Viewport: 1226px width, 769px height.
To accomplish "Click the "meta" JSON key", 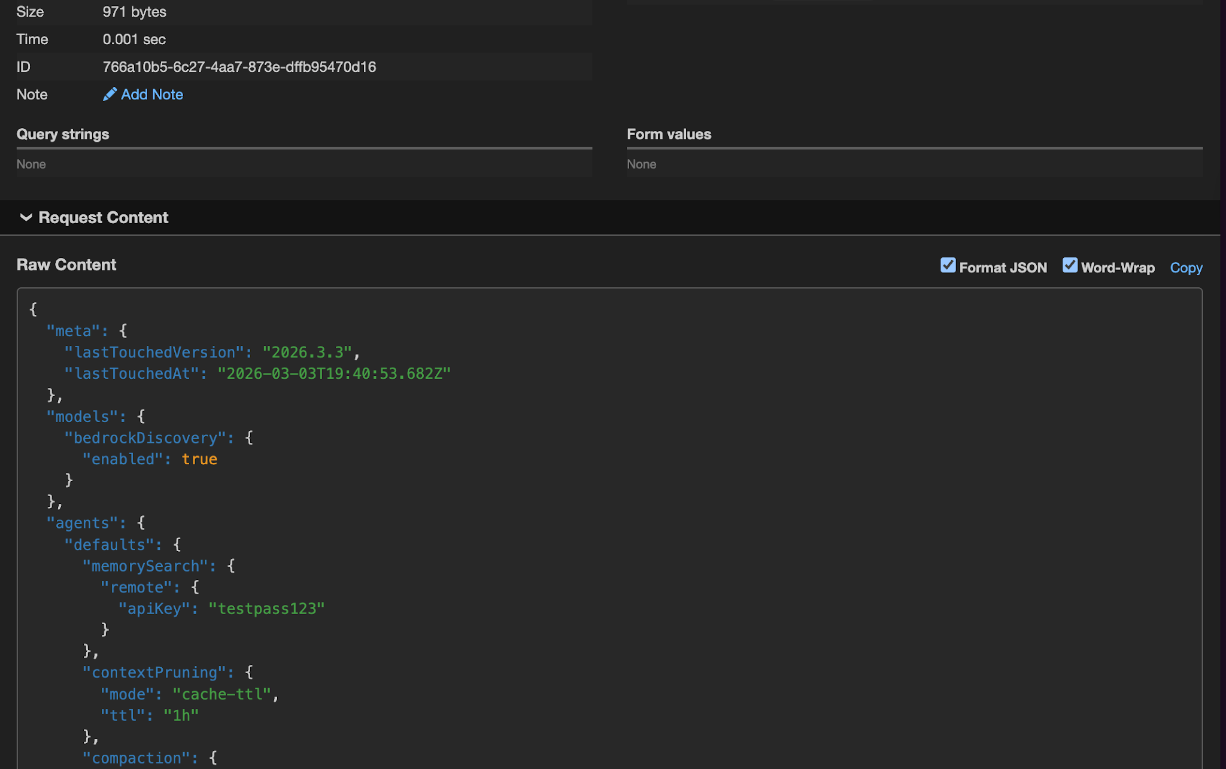I will coord(73,331).
